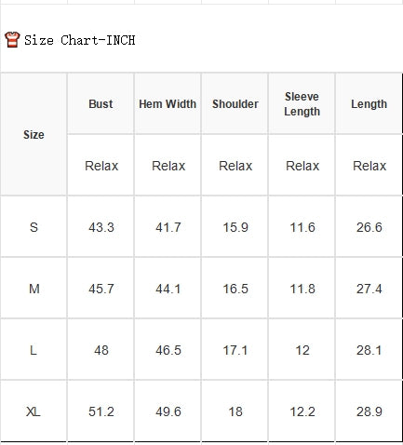Click the Hem Width column header
403x445 pixels.
tap(168, 104)
